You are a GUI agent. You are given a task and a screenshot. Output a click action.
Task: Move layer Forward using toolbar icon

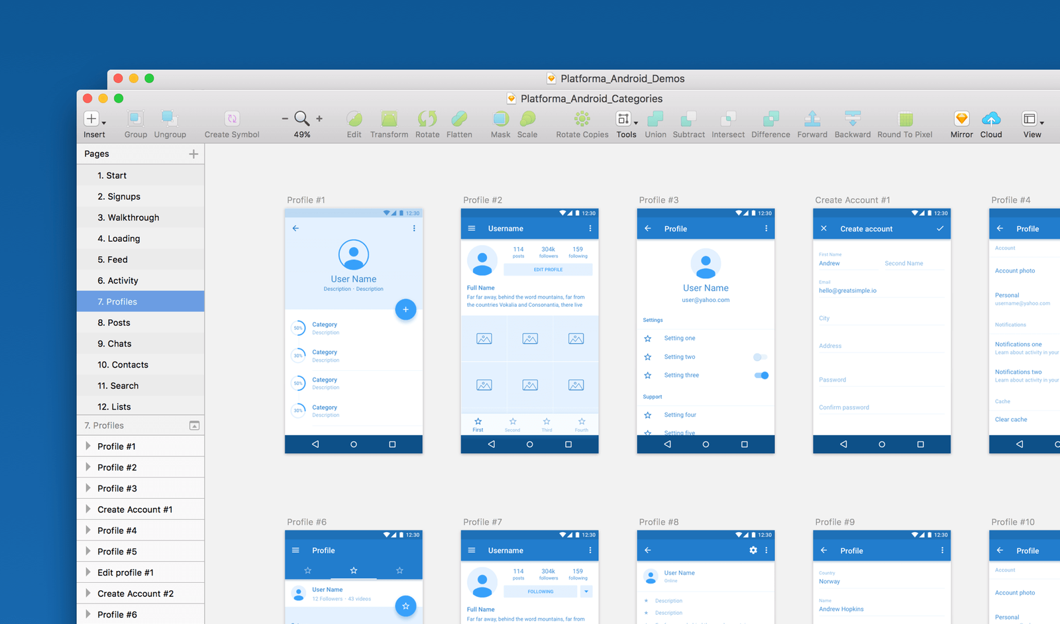pyautogui.click(x=812, y=119)
